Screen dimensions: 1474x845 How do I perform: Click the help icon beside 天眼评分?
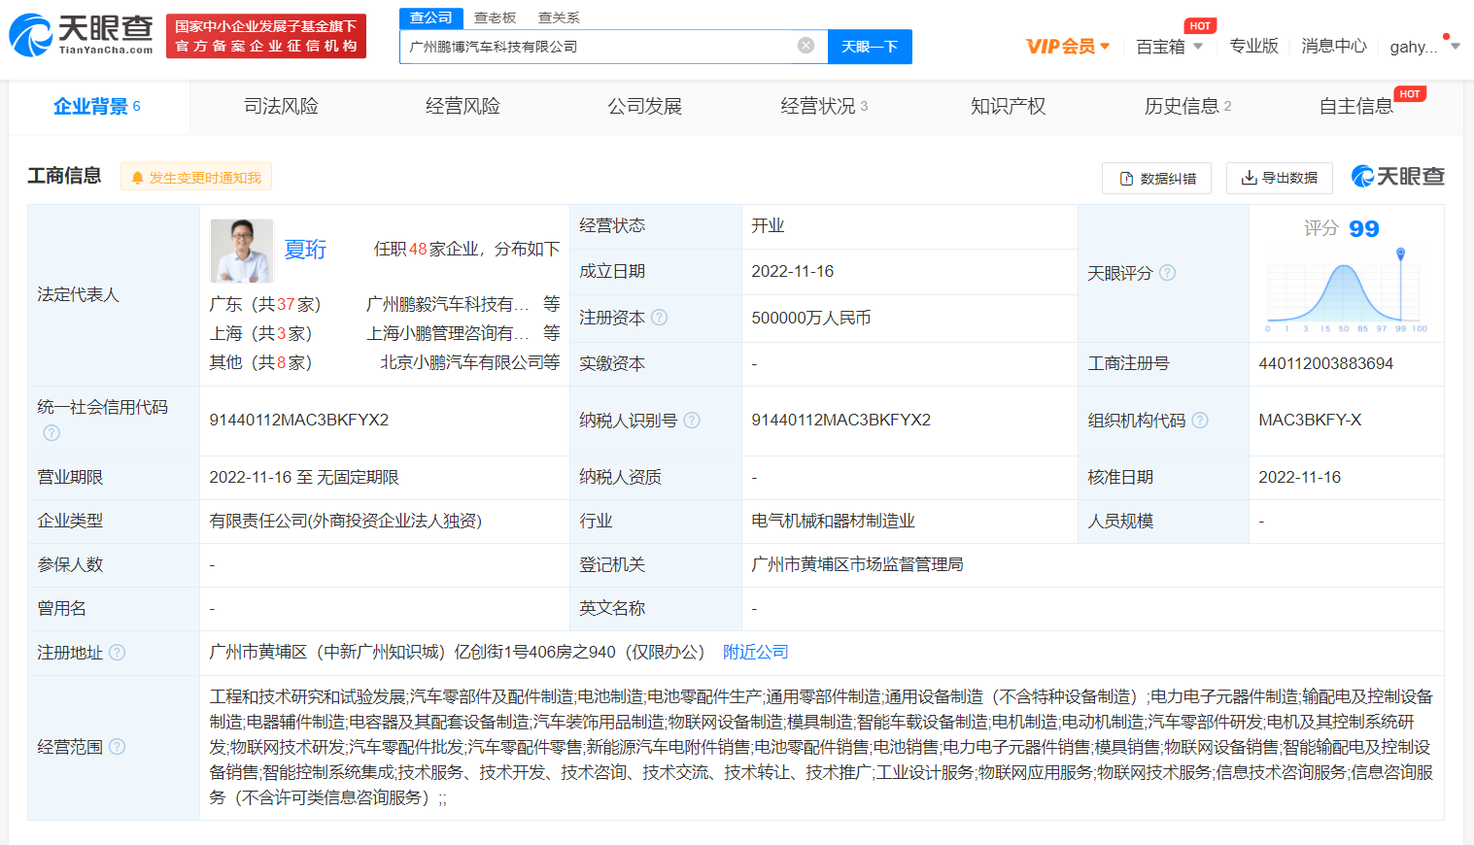pyautogui.click(x=1168, y=273)
